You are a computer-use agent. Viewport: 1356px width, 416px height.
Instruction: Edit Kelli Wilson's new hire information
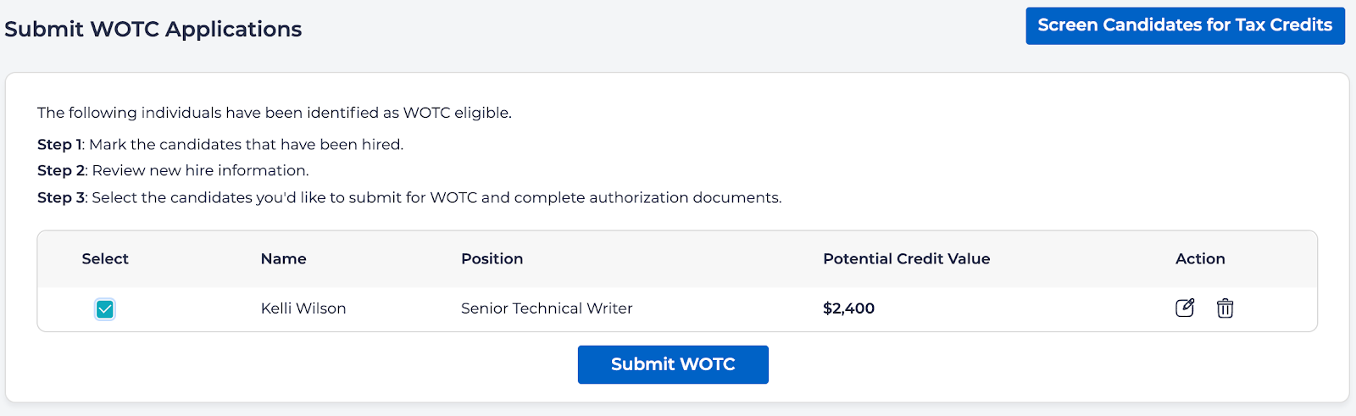point(1185,308)
